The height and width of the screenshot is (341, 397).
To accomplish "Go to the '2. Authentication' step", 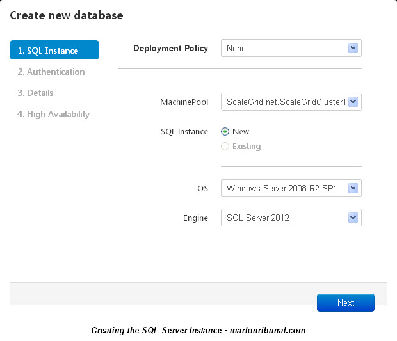I will (x=51, y=72).
